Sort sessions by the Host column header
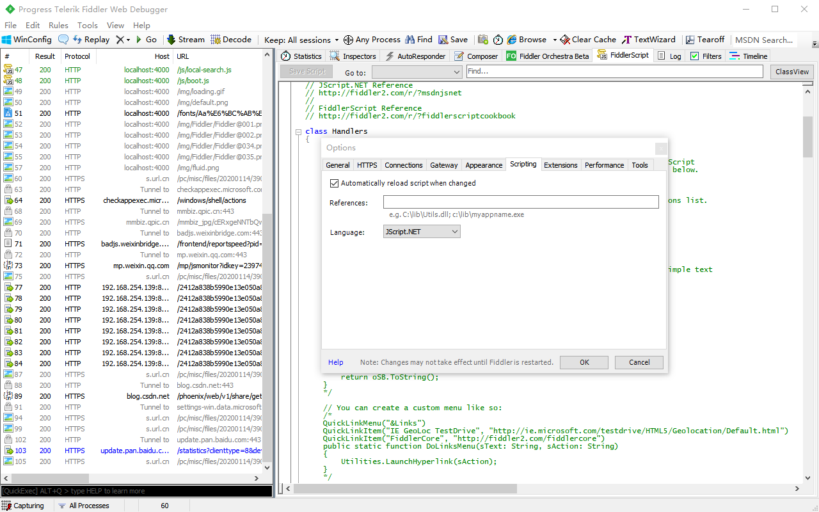This screenshot has width=819, height=512. pos(134,56)
